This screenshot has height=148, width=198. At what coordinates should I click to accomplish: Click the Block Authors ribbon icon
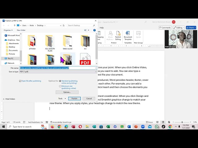pyautogui.click(x=110, y=36)
